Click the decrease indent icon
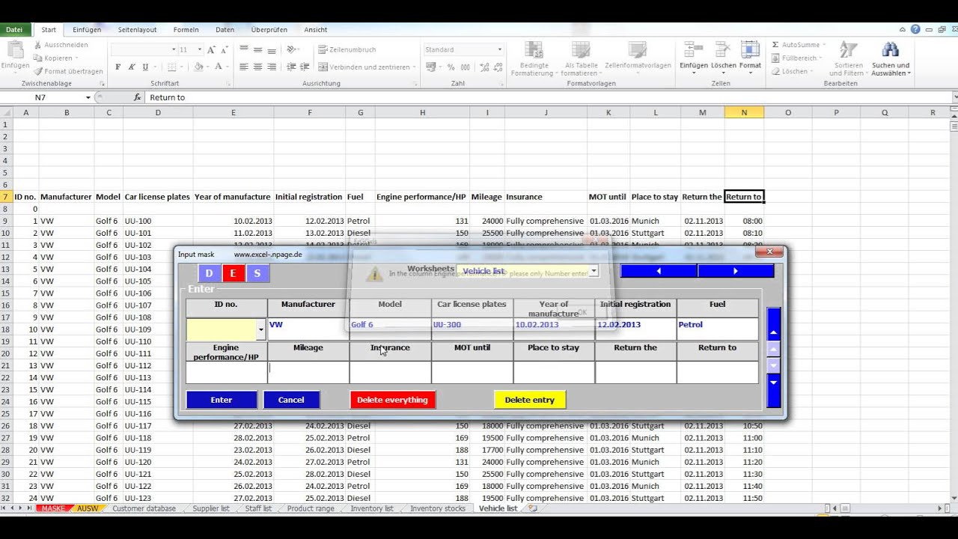This screenshot has height=539, width=958. [291, 67]
